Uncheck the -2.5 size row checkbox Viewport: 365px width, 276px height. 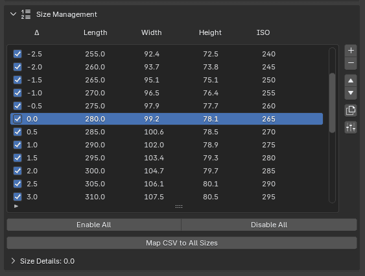click(x=18, y=54)
